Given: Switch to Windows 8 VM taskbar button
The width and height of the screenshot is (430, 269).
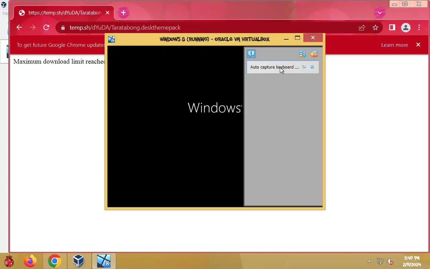Looking at the screenshot, I should point(104,261).
